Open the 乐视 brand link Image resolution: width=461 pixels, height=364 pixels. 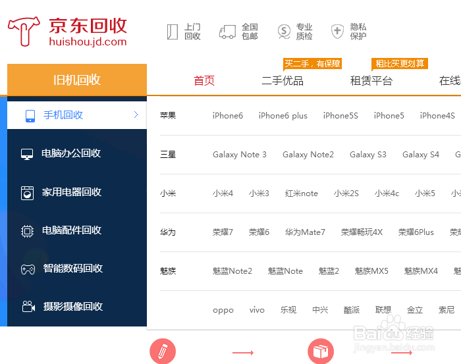[288, 309]
